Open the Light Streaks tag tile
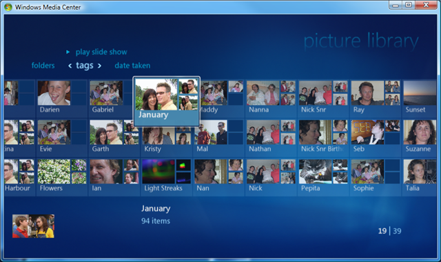The width and height of the screenshot is (441, 262). 167,177
